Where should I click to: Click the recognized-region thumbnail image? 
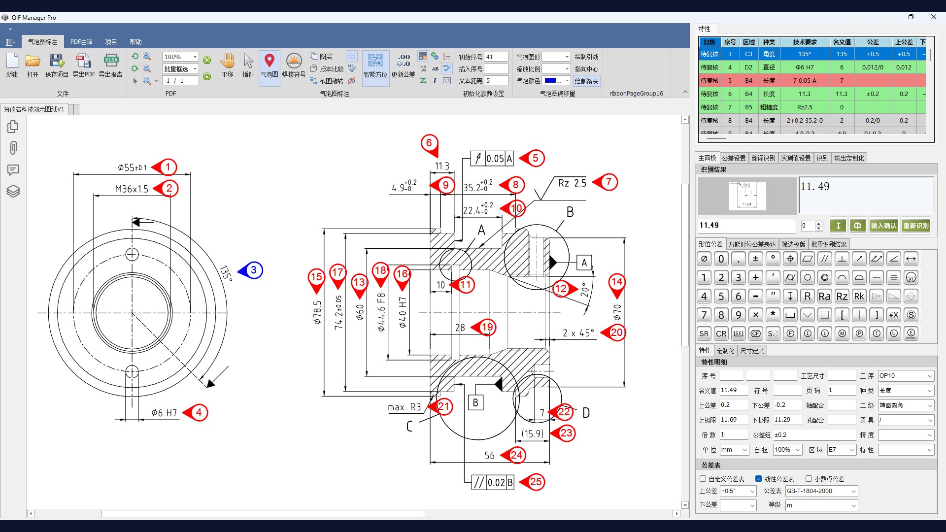point(747,196)
